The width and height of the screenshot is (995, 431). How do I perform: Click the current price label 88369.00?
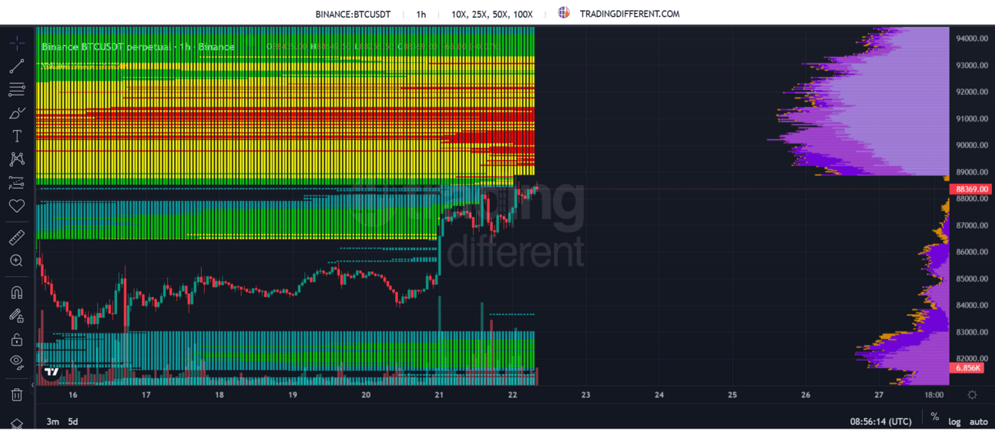click(x=970, y=189)
